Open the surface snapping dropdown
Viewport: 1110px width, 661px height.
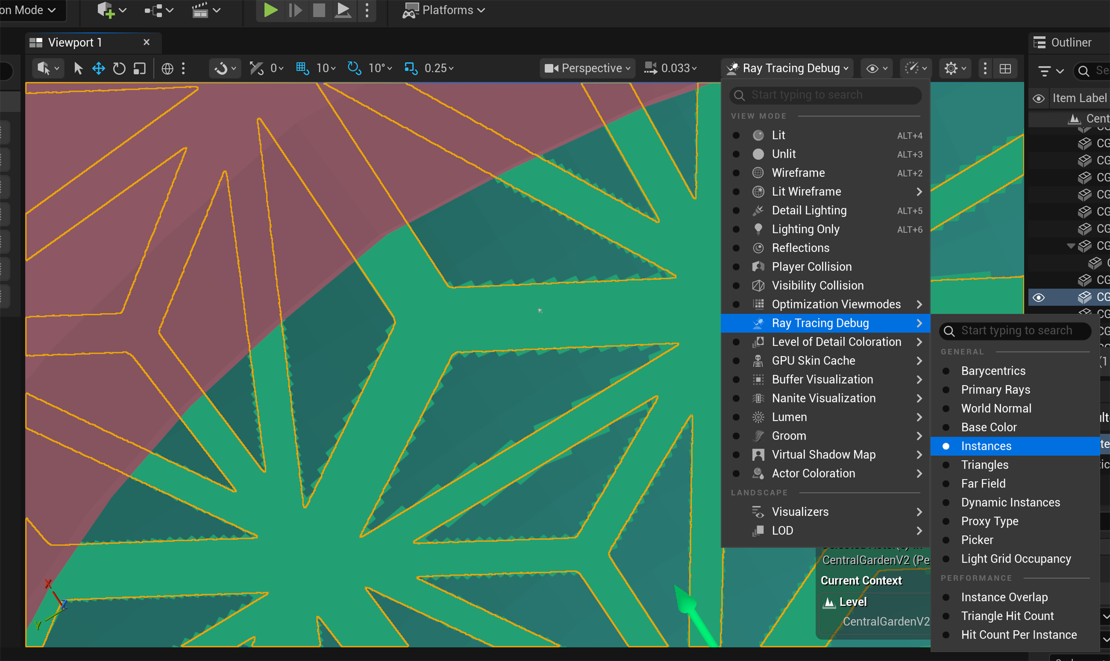(225, 68)
